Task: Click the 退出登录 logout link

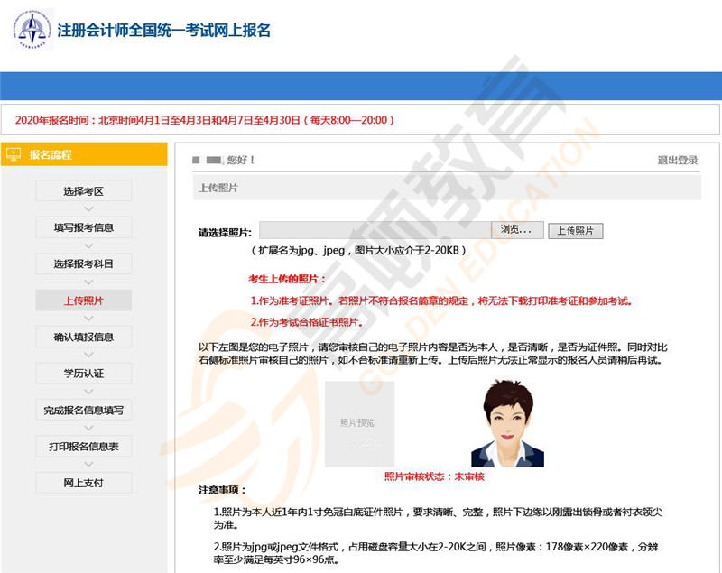Action: 677,161
